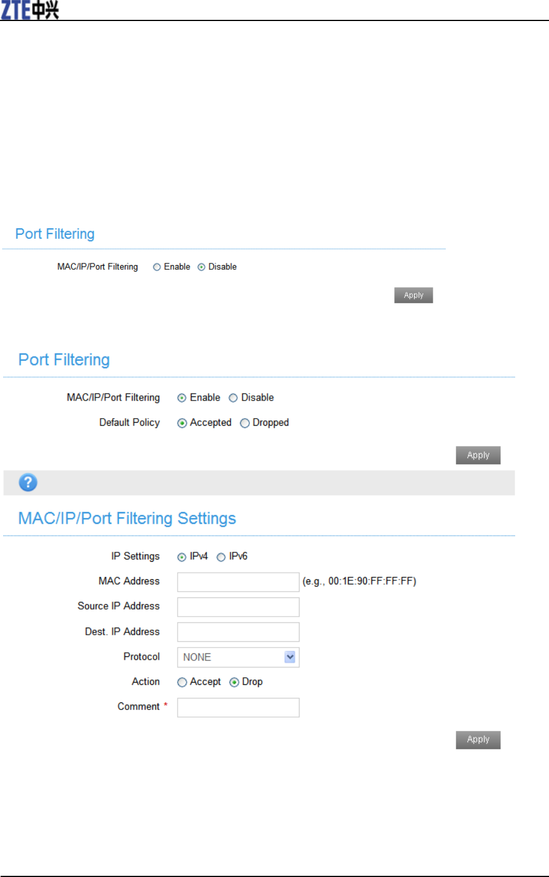Select Enable in first Port Filtering section
The width and height of the screenshot is (549, 877).
click(157, 267)
